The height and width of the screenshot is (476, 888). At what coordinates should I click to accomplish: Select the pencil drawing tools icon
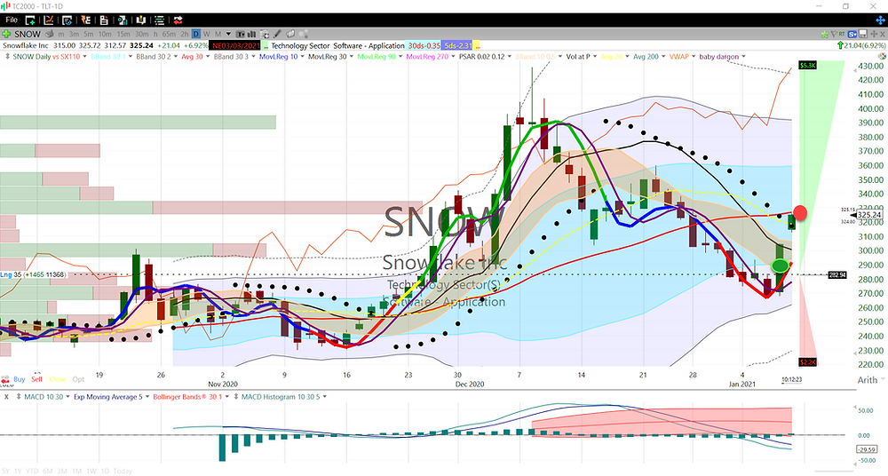[277, 34]
